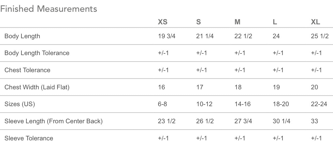Click the L body length value 24
This screenshot has width=333, height=154.
point(276,36)
